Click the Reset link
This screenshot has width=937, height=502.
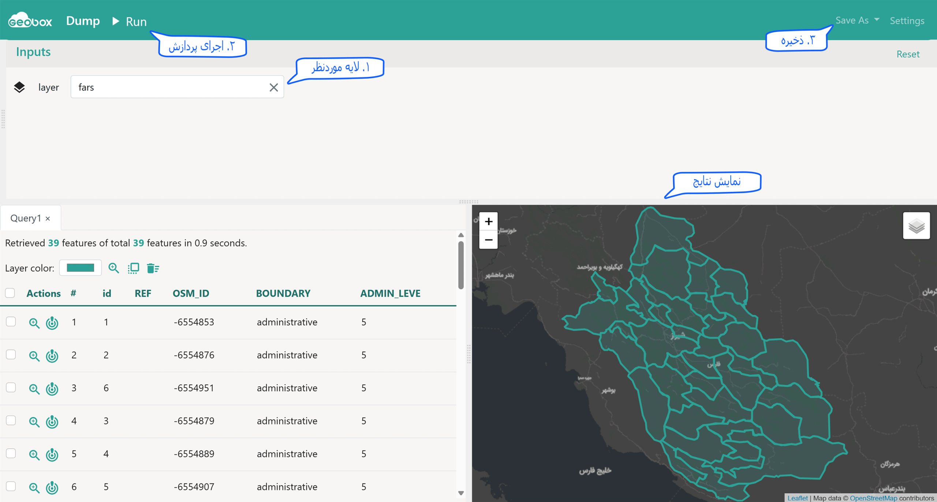click(908, 54)
